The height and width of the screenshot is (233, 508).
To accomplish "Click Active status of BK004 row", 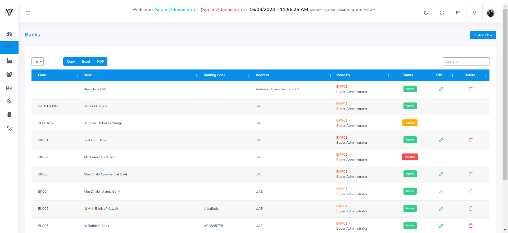I will [x=410, y=191].
